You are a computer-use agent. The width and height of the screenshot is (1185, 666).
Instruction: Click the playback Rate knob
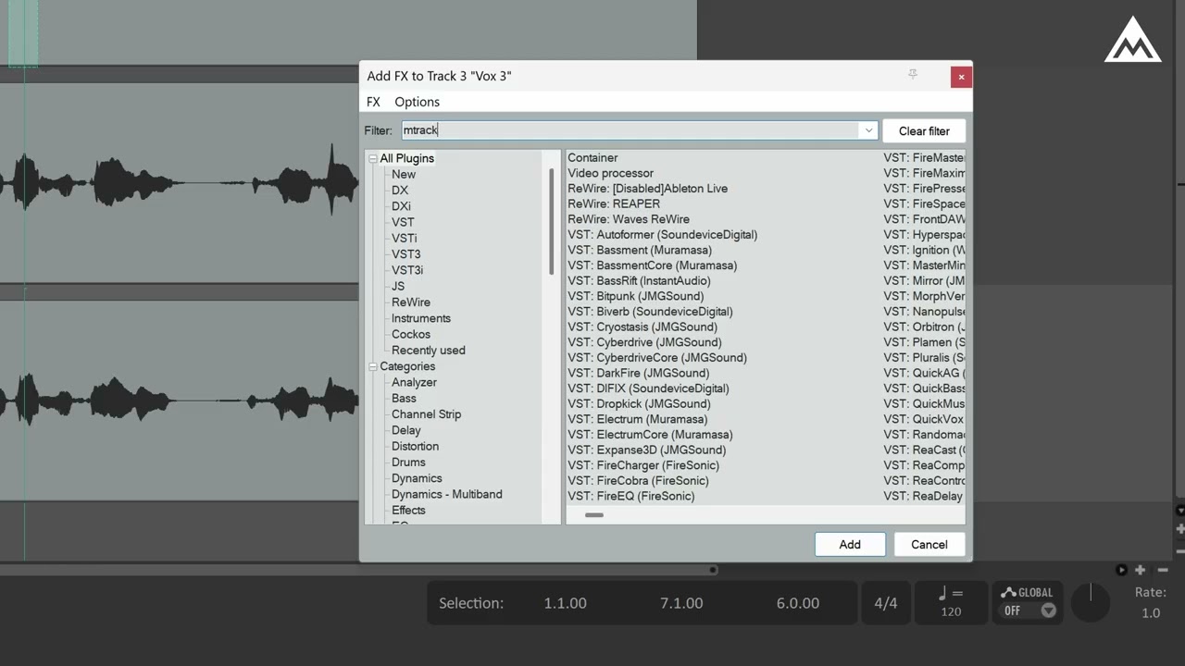tap(1091, 603)
